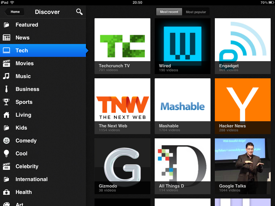
Task: Select the Sports category label
Action: click(x=24, y=102)
